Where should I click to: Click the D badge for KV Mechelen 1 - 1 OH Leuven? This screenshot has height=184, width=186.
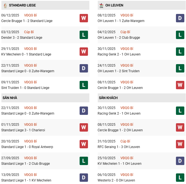tap(180, 161)
